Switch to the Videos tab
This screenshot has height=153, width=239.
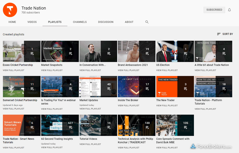(32, 22)
